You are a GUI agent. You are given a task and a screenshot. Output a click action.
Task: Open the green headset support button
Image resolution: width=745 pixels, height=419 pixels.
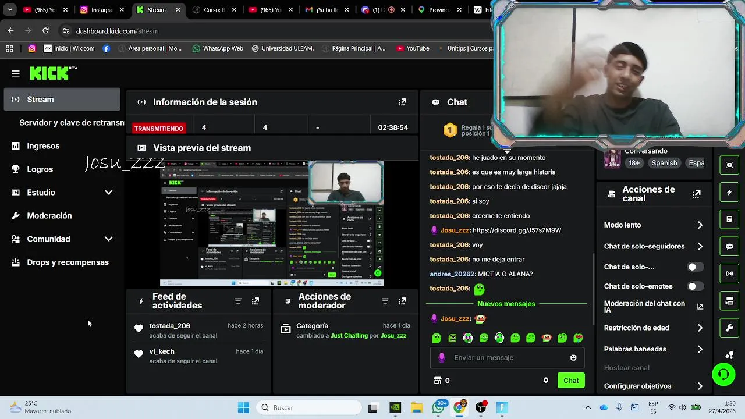tap(723, 374)
